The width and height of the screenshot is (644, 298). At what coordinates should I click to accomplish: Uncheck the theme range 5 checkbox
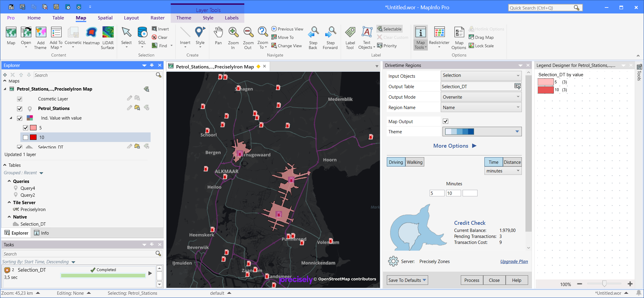(x=26, y=128)
